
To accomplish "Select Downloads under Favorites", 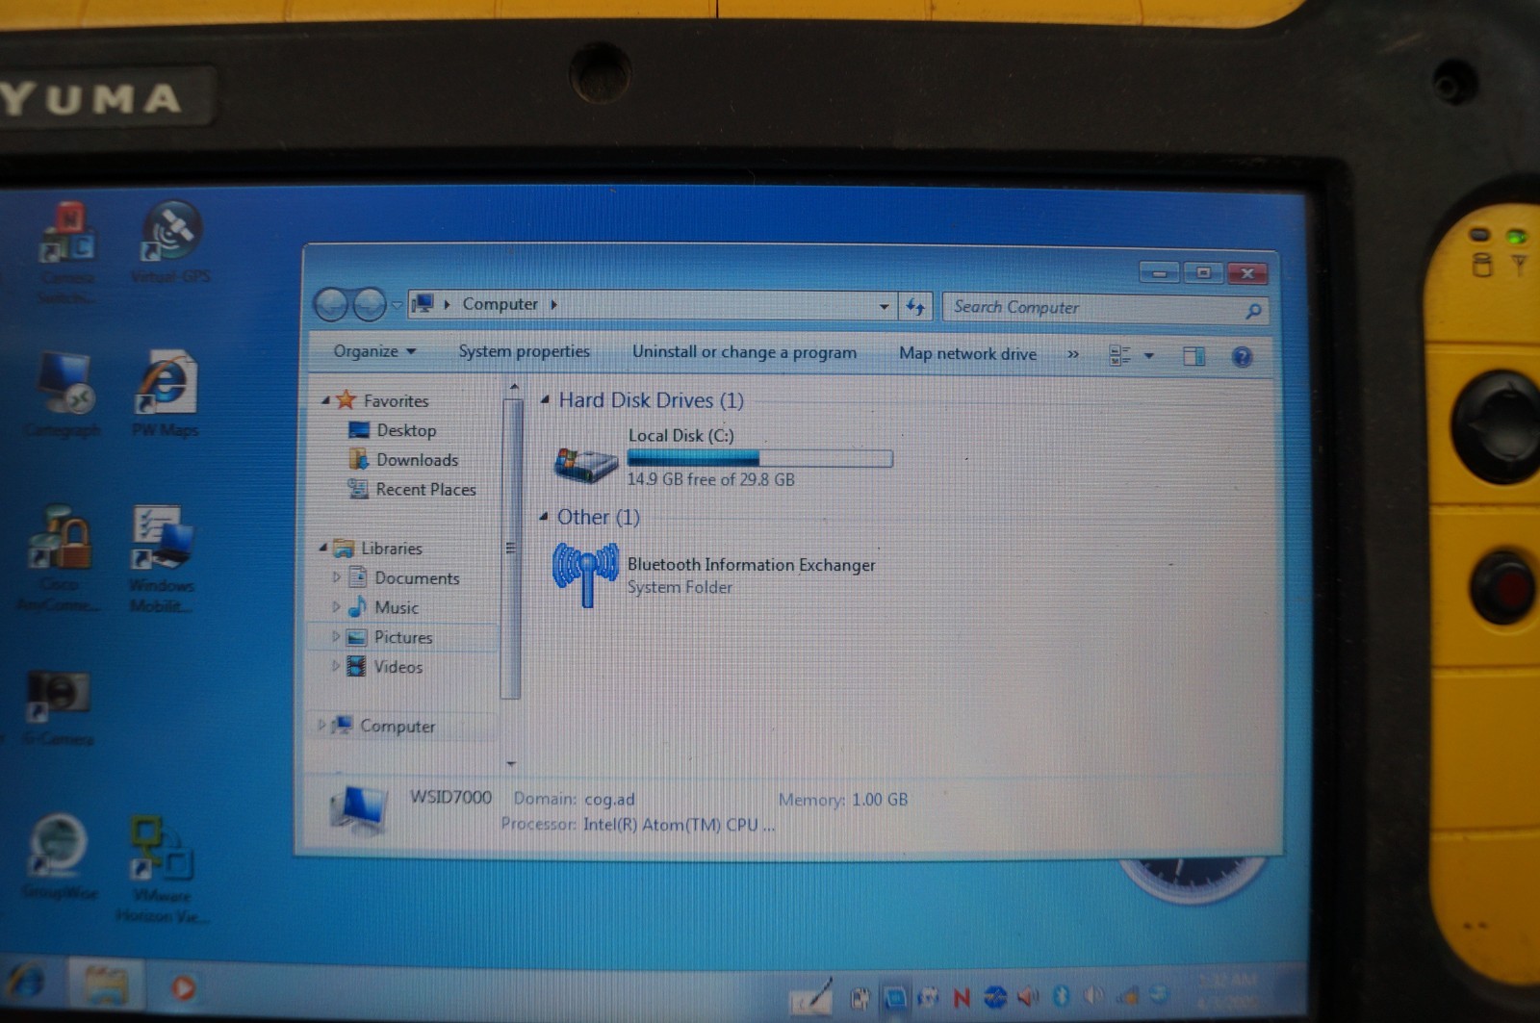I will tap(403, 460).
